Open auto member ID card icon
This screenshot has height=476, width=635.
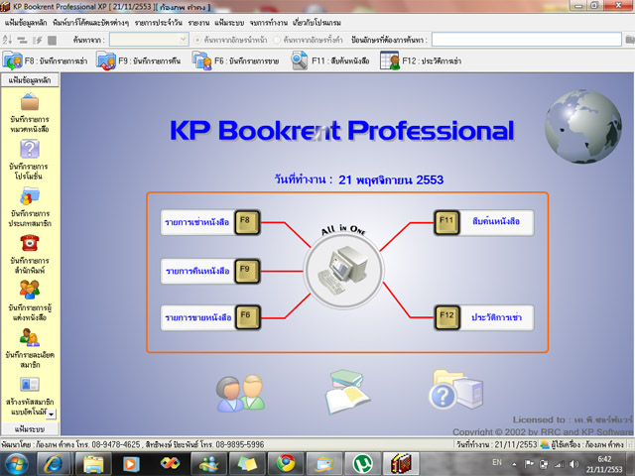tap(30, 384)
